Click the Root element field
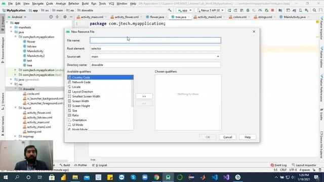Screen dimensions: 324x182 coord(155,49)
